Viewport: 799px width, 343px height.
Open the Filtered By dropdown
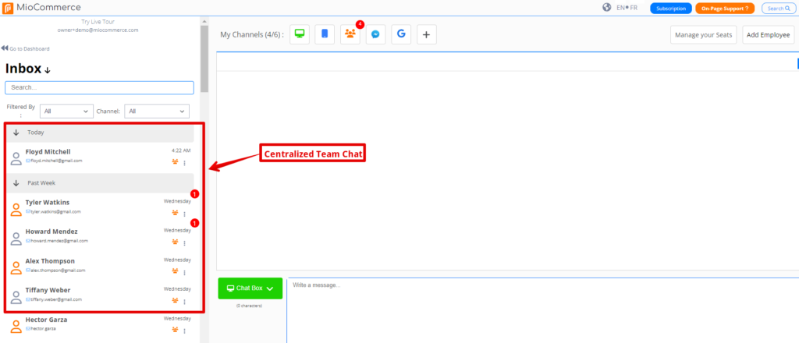(x=67, y=111)
